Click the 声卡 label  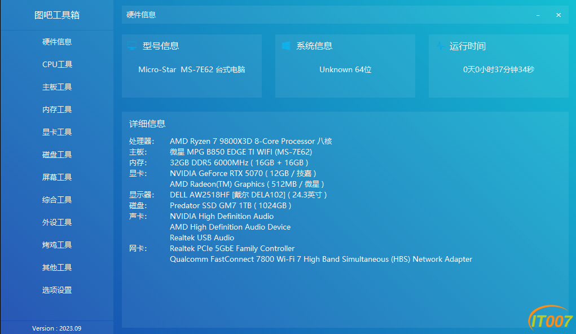[138, 216]
